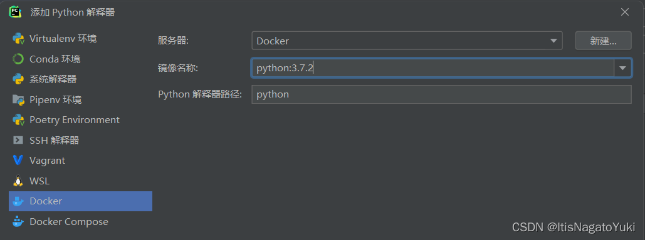Choose the SSH interpreter terminal icon
Viewport: 645px width, 240px height.
[18, 140]
